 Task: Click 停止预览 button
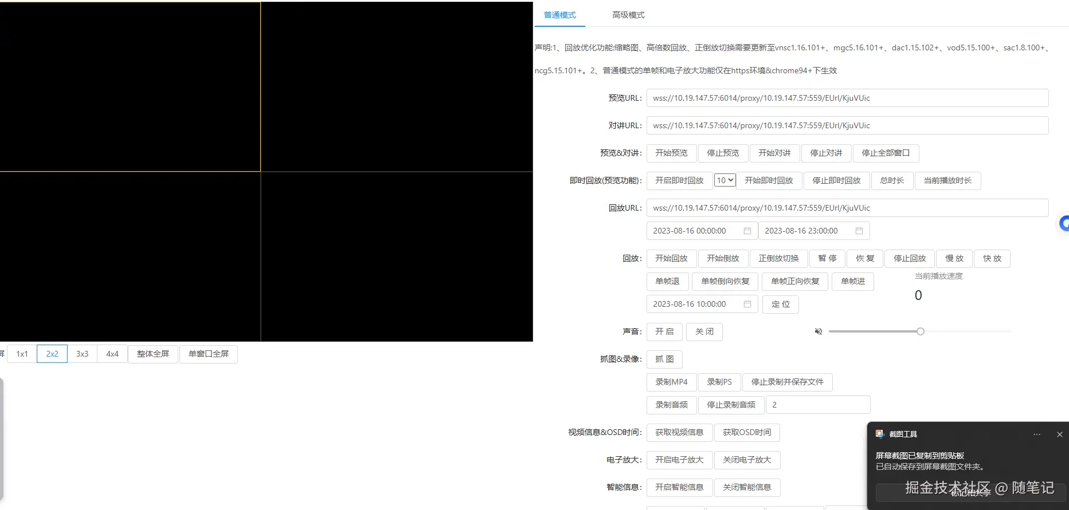[723, 153]
